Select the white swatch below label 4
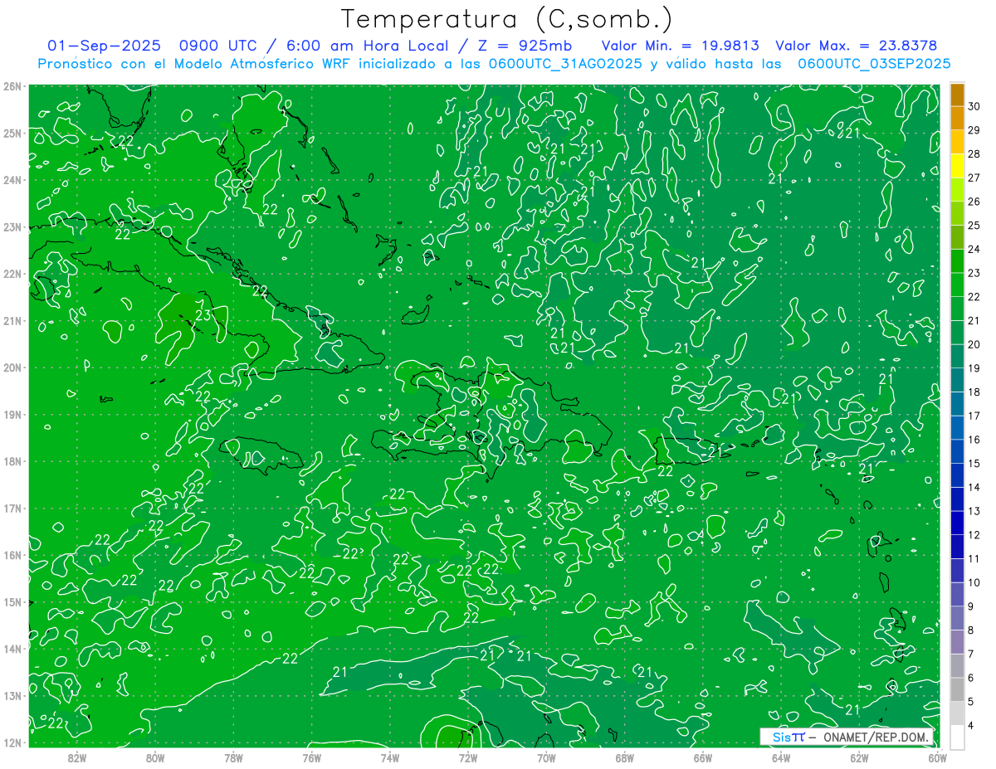Screen dimensions: 996x769 957,737
